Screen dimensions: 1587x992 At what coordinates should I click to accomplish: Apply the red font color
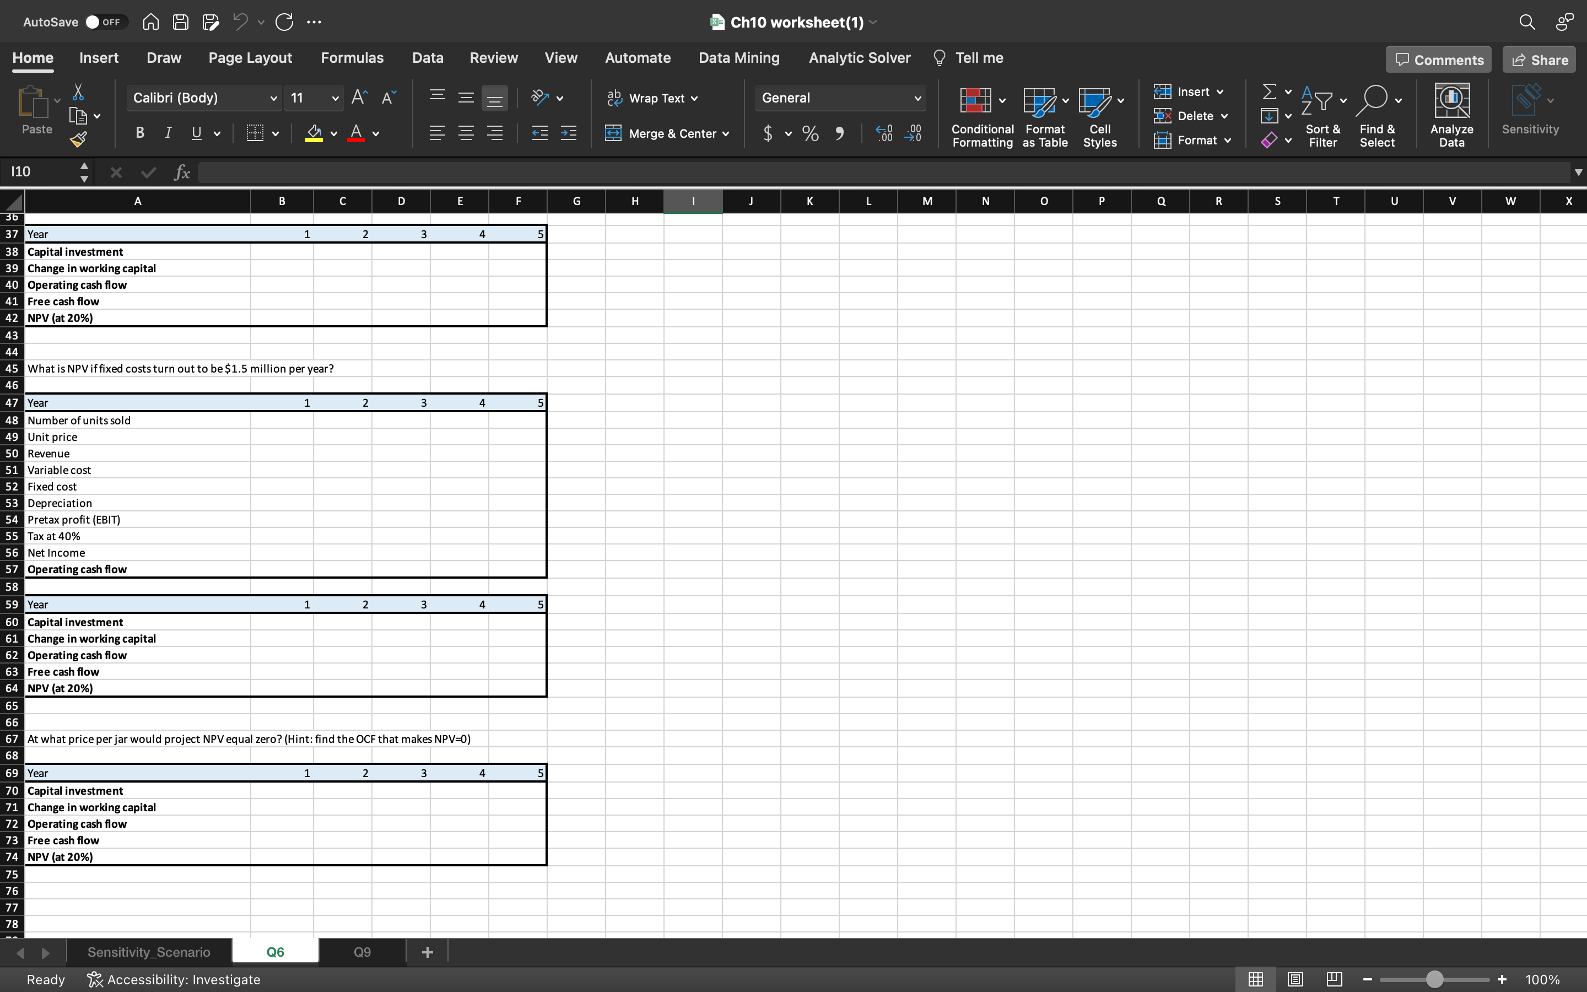point(356,133)
